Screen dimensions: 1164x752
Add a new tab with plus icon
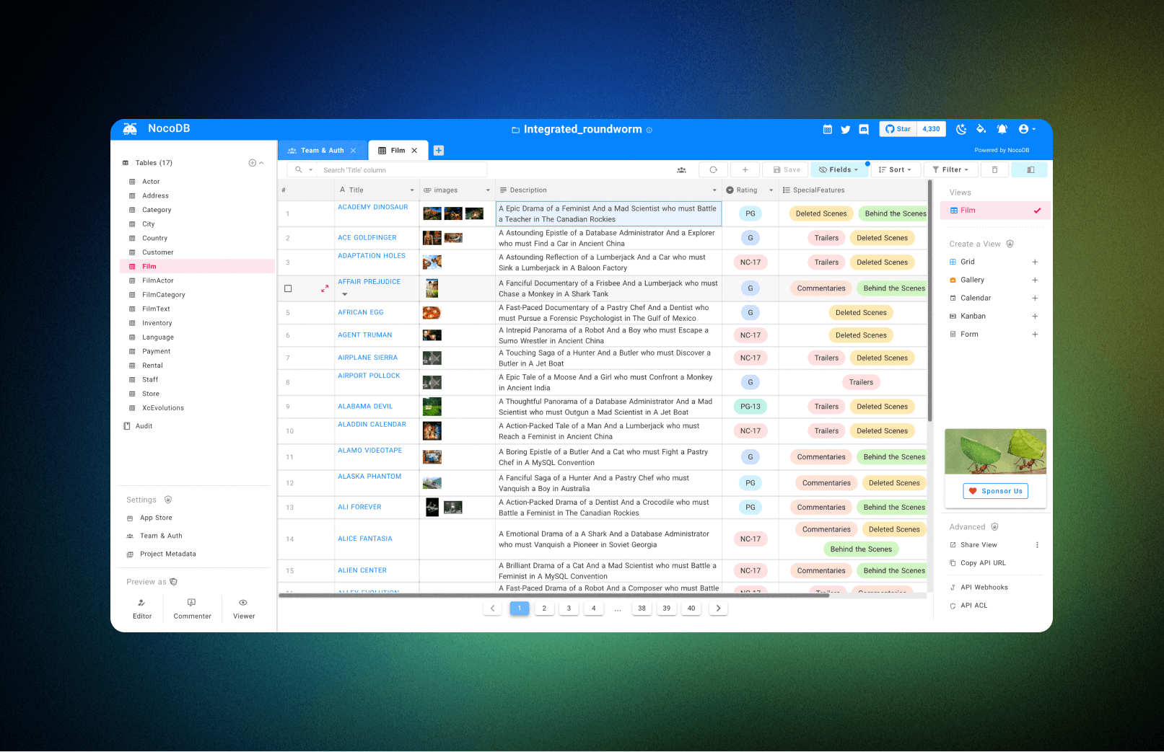(439, 151)
